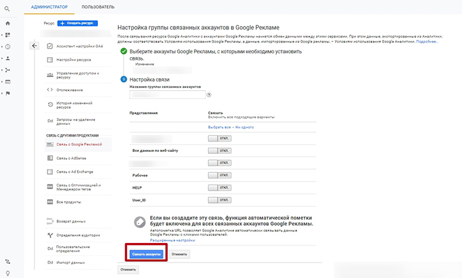Click the help question mark next to group name field
The image size is (462, 278).
[209, 95]
